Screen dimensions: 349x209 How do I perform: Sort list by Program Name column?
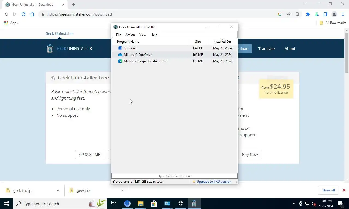150,42
